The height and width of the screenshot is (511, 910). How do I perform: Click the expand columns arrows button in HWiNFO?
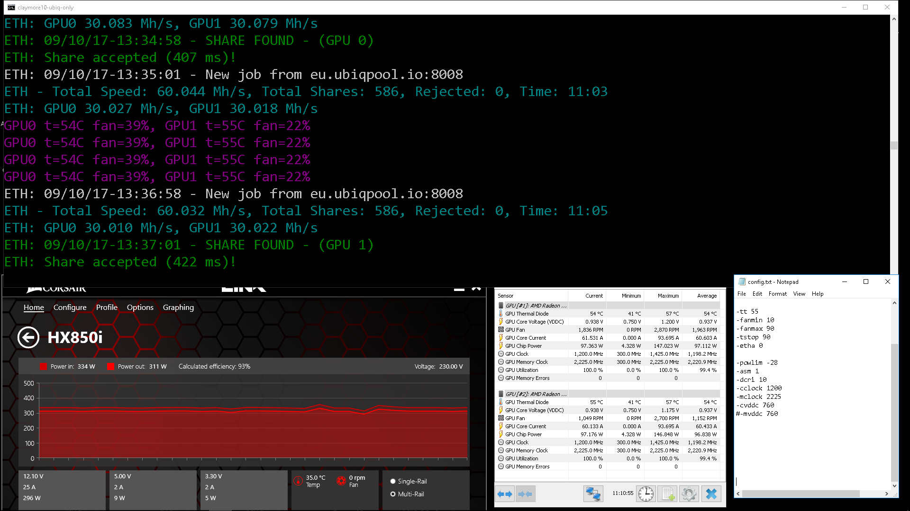(505, 494)
